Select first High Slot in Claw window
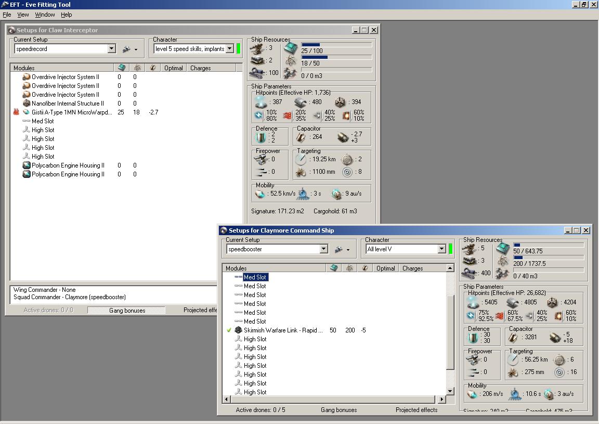The image size is (599, 424). tap(43, 130)
